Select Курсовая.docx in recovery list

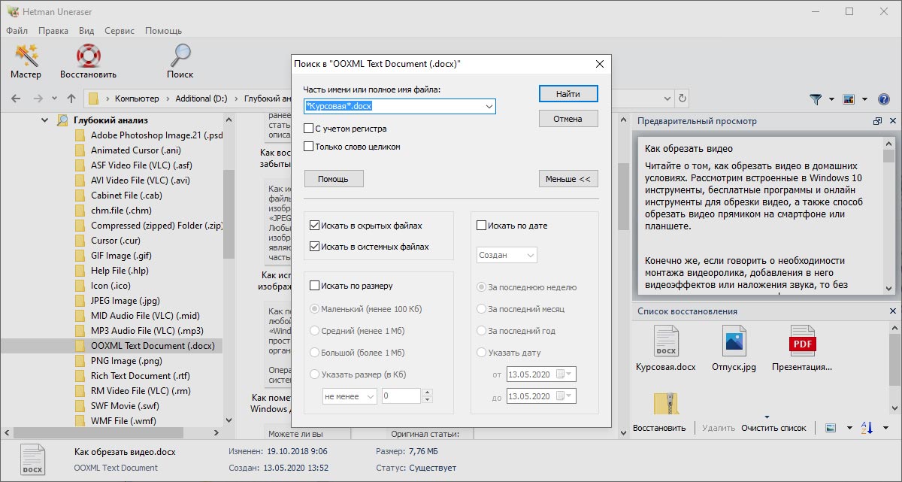(x=665, y=349)
